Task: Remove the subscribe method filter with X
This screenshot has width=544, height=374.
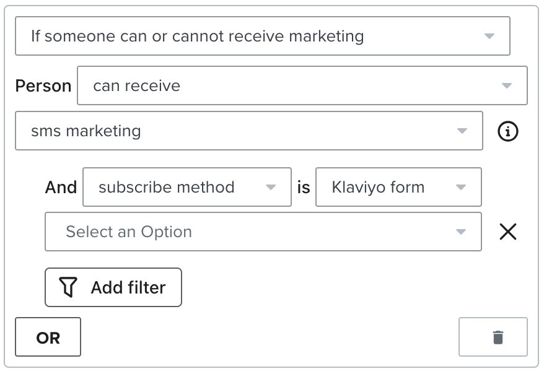Action: point(508,232)
